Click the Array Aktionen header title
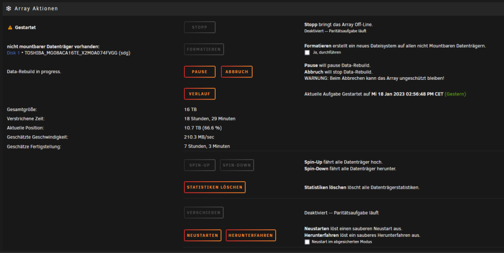 coord(36,9)
